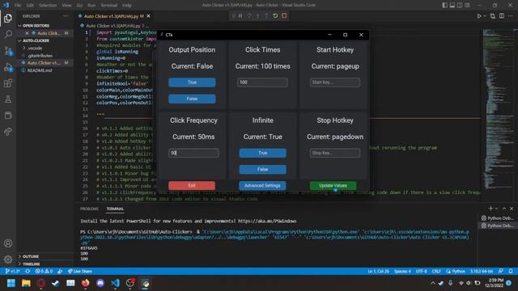Pause the debugger from debug toolbar

[240, 16]
